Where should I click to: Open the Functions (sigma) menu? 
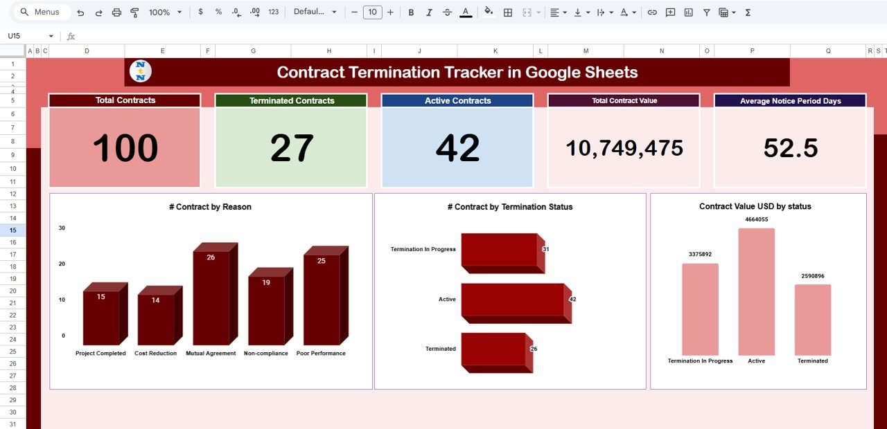pyautogui.click(x=747, y=12)
